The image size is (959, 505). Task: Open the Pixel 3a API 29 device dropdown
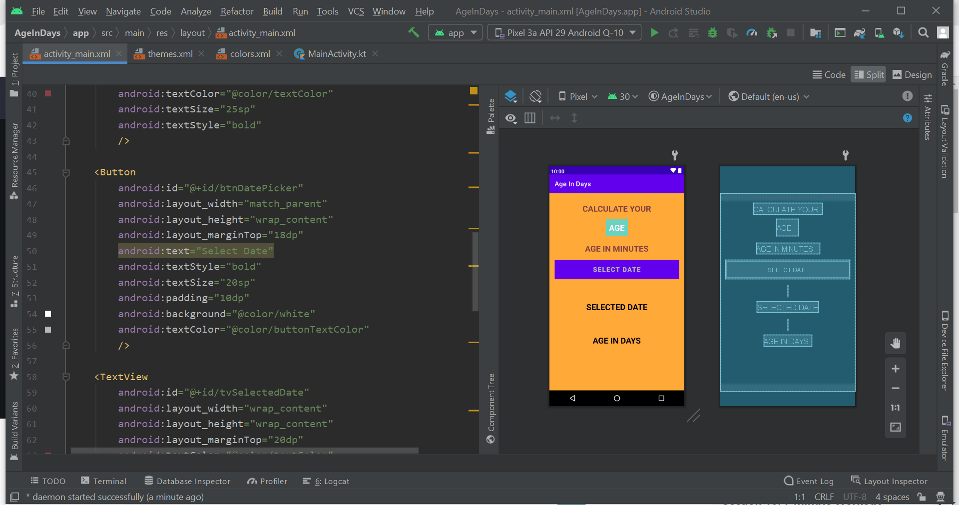(564, 33)
